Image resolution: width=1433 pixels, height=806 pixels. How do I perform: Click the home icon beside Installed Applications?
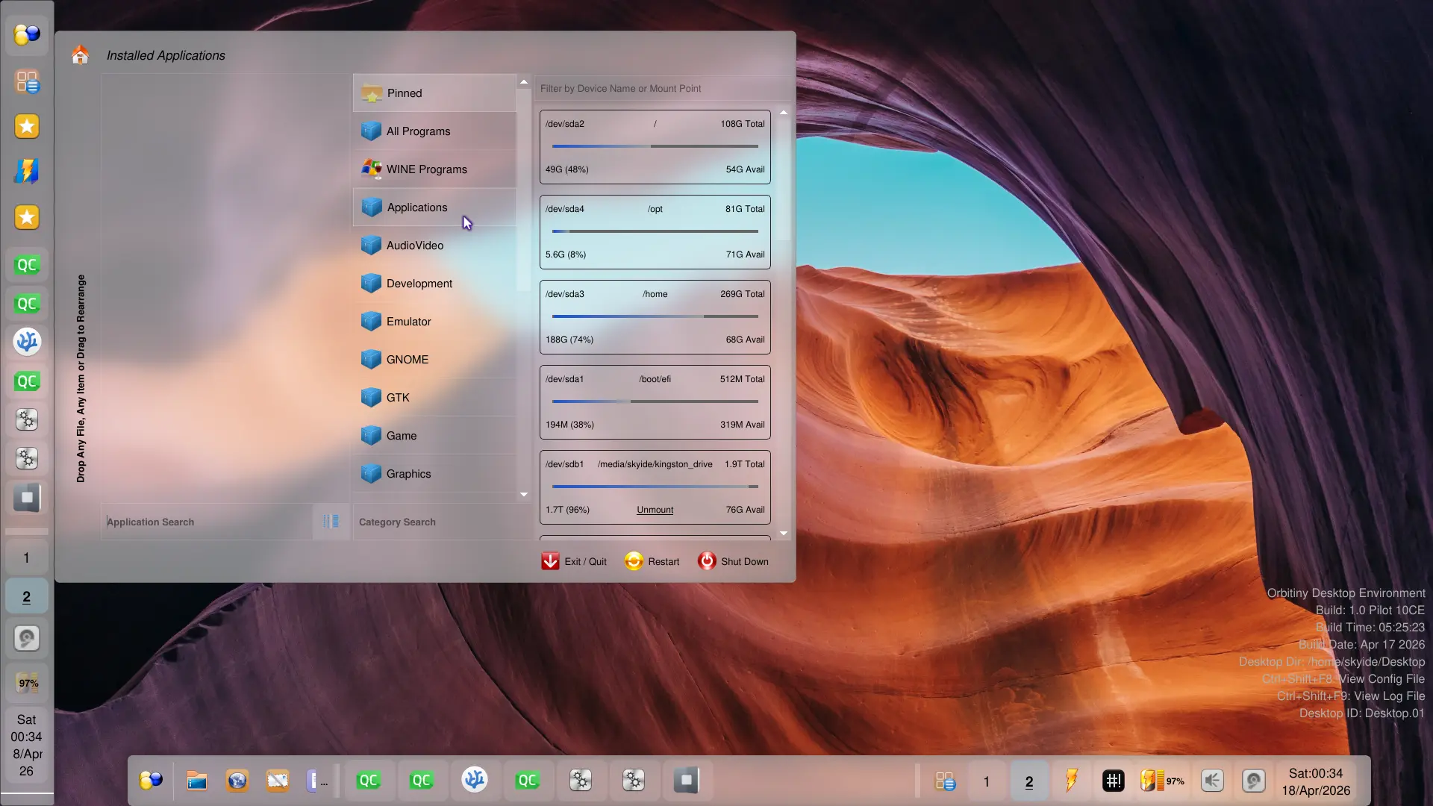tap(80, 55)
